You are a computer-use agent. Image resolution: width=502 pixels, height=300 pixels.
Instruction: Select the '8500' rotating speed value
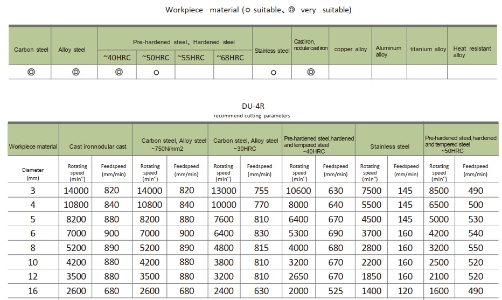point(438,191)
